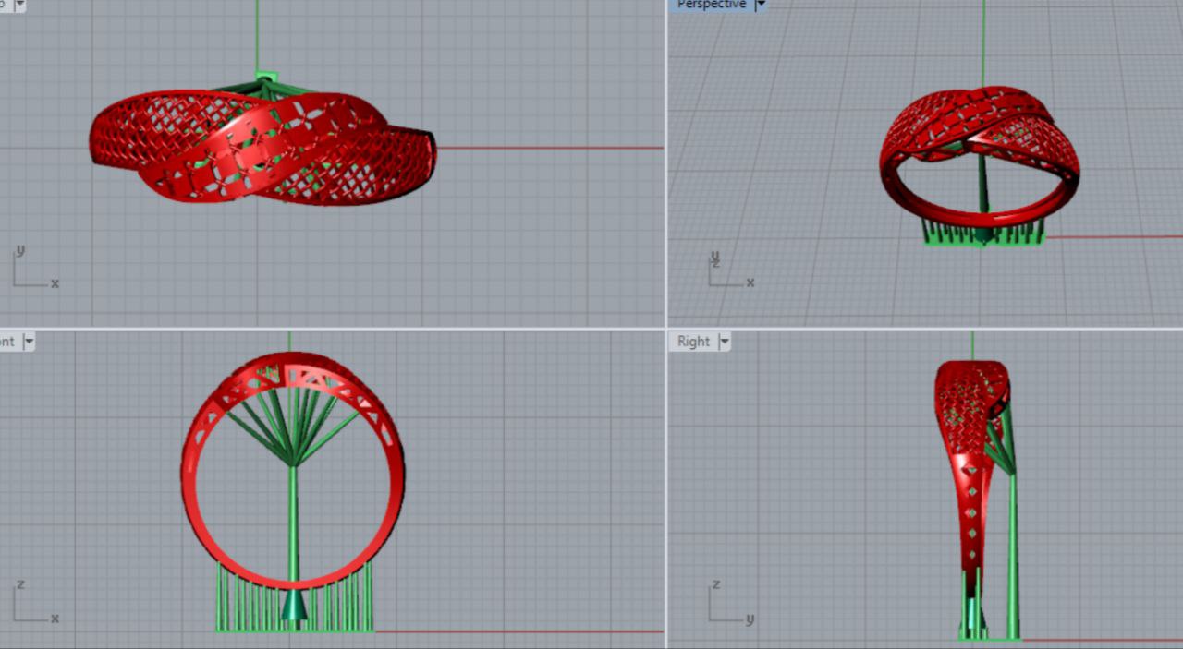Click the world axis icon in Perspective viewport
The height and width of the screenshot is (649, 1183).
727,270
